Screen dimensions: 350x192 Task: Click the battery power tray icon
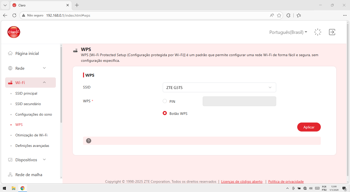pos(299,188)
